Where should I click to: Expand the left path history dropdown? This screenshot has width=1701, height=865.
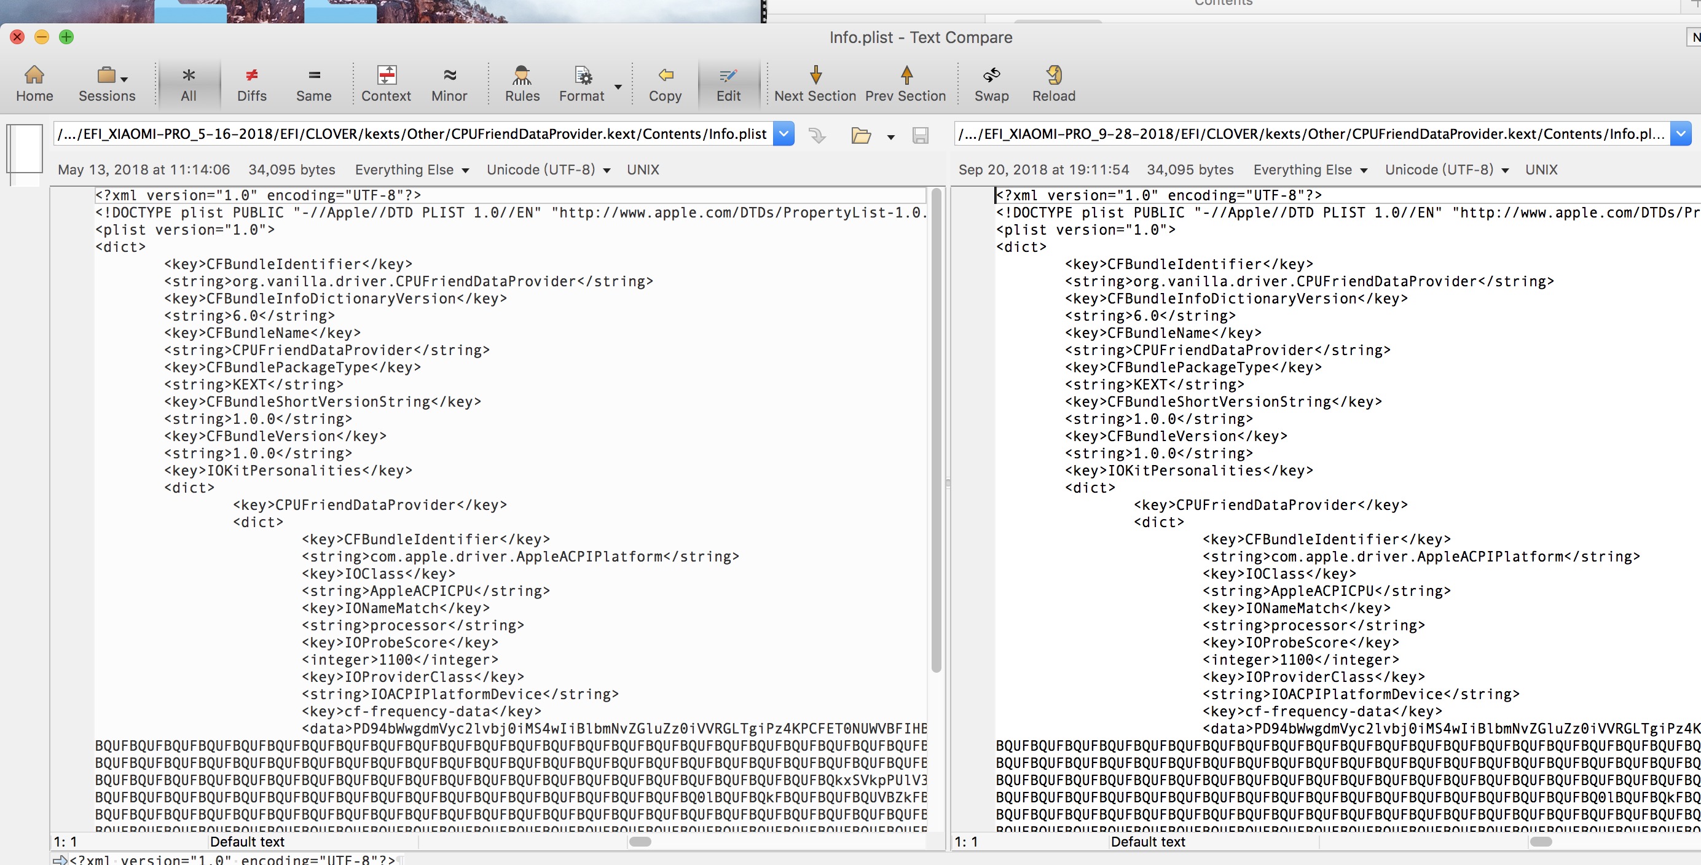tap(783, 134)
